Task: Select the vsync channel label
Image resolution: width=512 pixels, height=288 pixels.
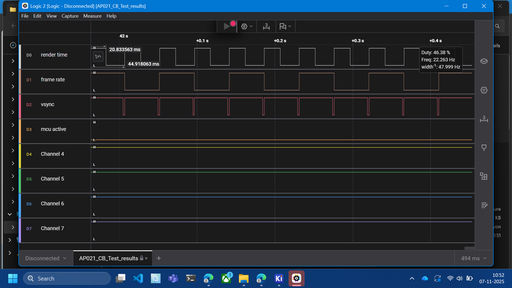Action: pos(47,105)
